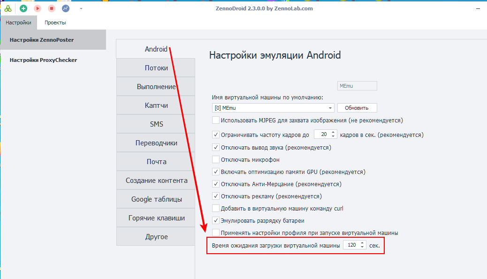Image resolution: width=487 pixels, height=279 pixels.
Task: Click the ZennoDroid 2.3.0.0 title text
Action: [x=264, y=8]
